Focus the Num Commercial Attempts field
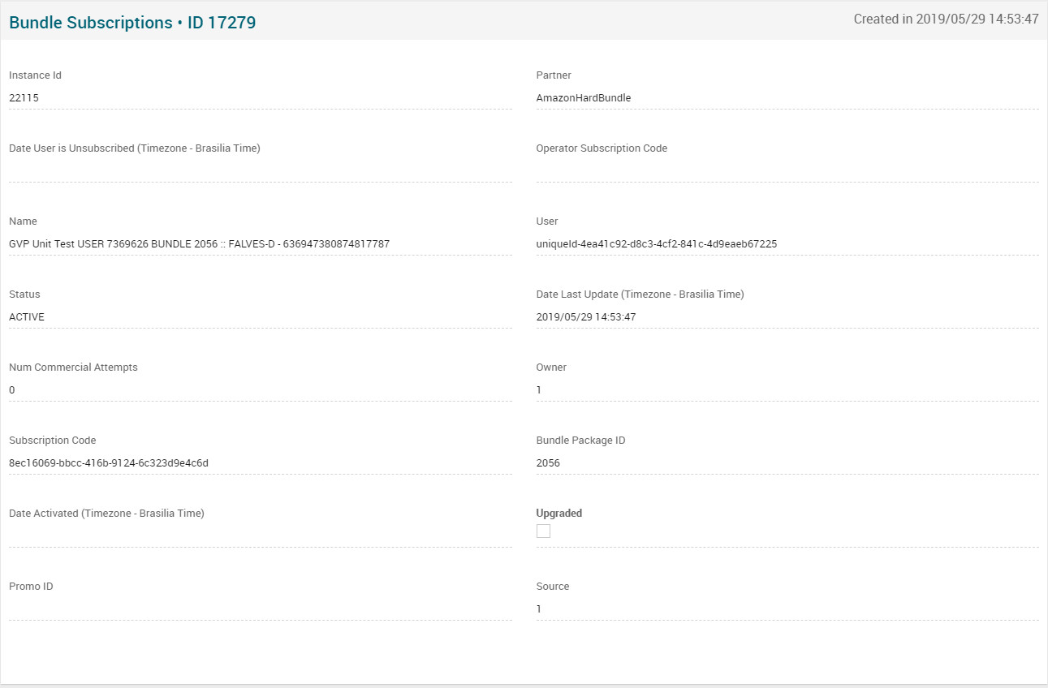Image resolution: width=1048 pixels, height=688 pixels. point(260,390)
